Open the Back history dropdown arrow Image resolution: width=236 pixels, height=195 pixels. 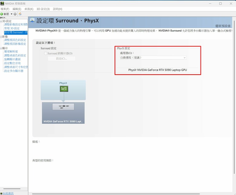(11, 14)
